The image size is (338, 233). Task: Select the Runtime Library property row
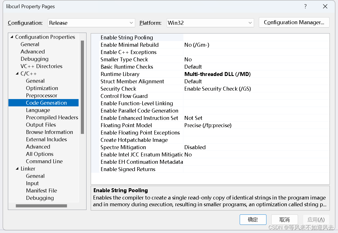coord(210,74)
